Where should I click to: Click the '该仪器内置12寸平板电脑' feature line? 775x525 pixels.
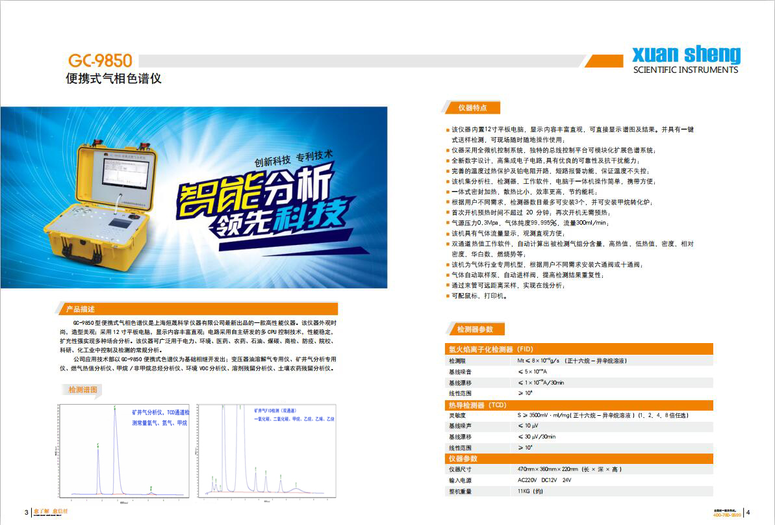coord(570,134)
